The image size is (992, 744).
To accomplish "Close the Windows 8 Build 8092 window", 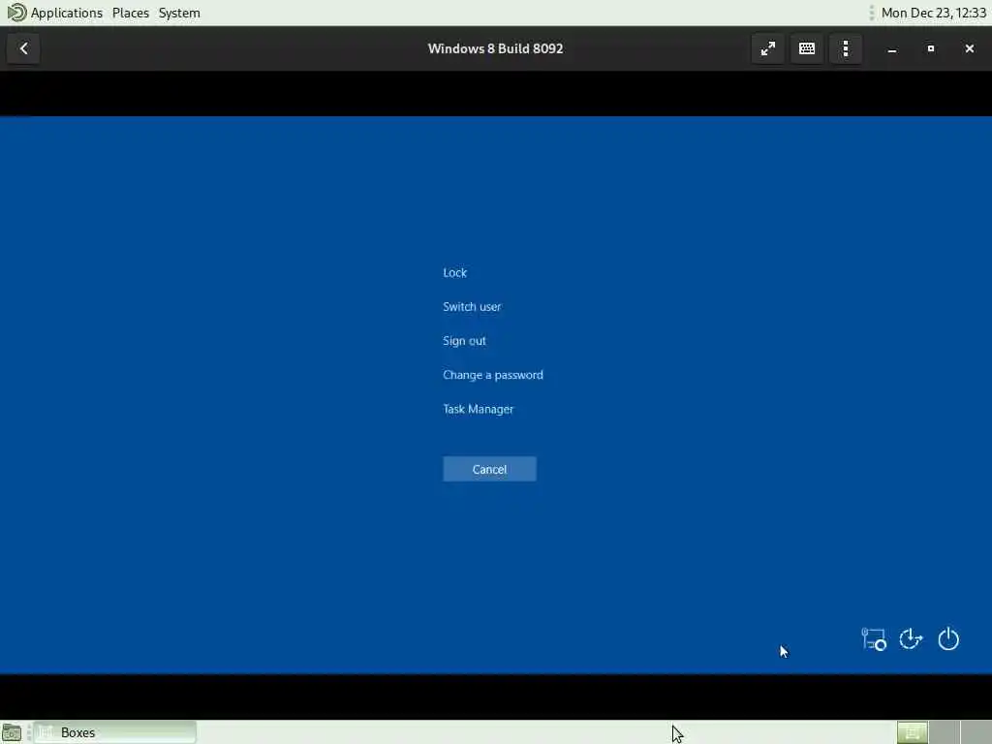I will [969, 48].
